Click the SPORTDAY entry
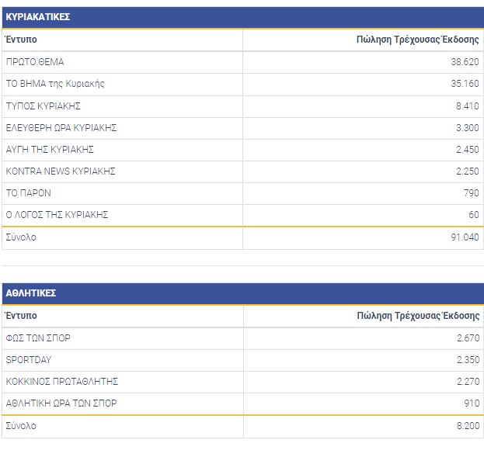The width and height of the screenshot is (484, 457). (x=29, y=360)
